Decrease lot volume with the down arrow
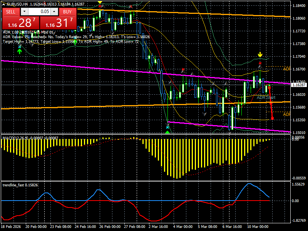 pyautogui.click(x=24, y=12)
